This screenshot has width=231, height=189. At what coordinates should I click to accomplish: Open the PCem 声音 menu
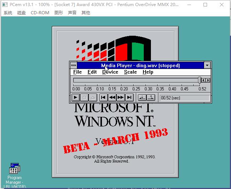(x=72, y=13)
